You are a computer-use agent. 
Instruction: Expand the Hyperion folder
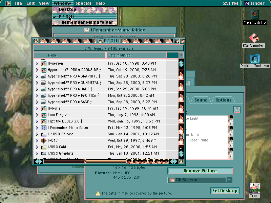[x=37, y=64]
